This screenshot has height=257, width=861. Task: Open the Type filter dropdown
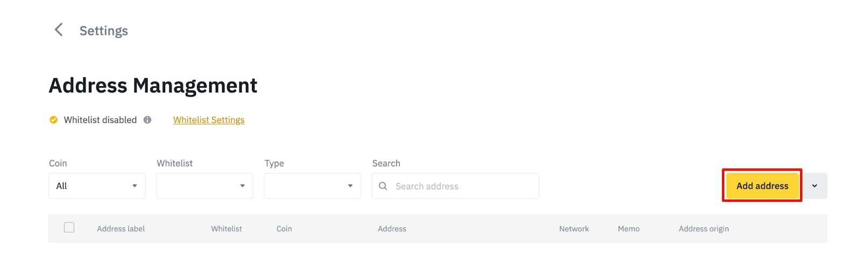tap(312, 186)
